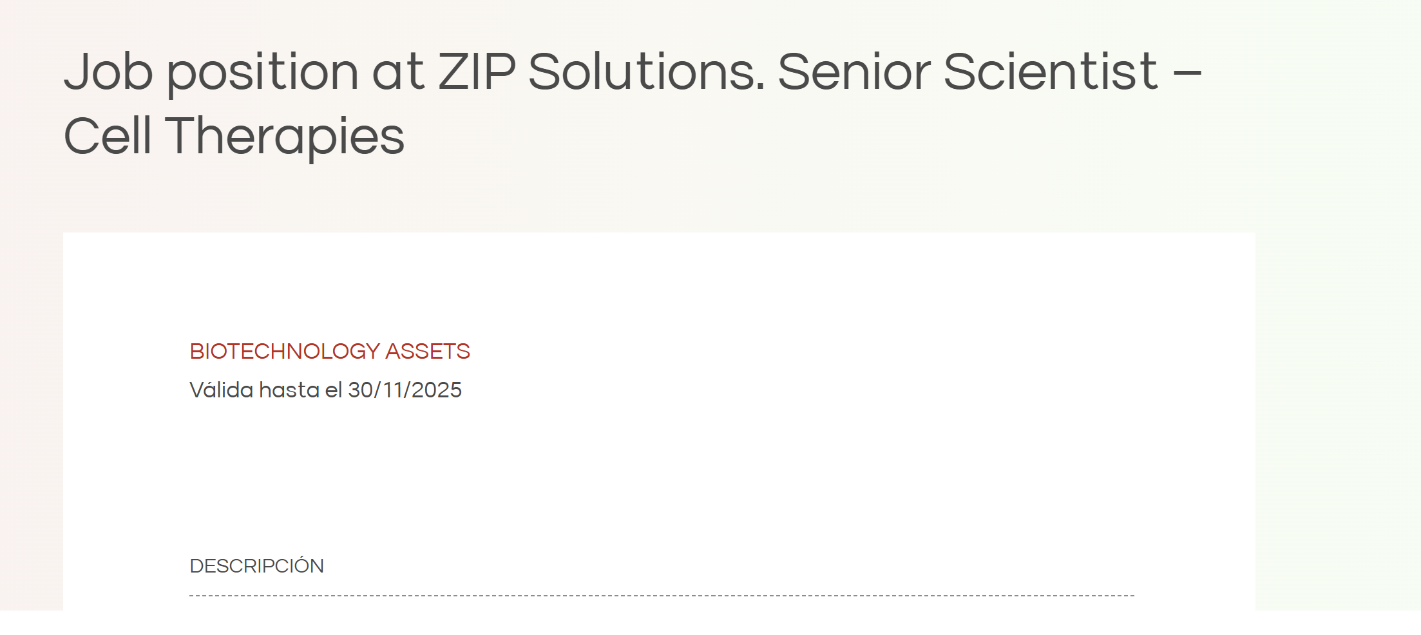Click the word 'BIOTECHNOLOGY' in red text
Image resolution: width=1421 pixels, height=635 pixels.
(285, 352)
